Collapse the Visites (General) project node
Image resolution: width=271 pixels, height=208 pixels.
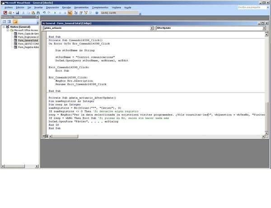3,27
